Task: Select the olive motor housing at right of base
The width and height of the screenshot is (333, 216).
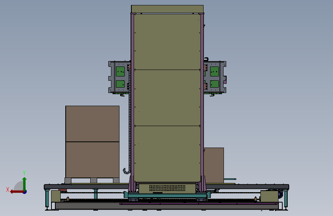Action: tap(269, 196)
